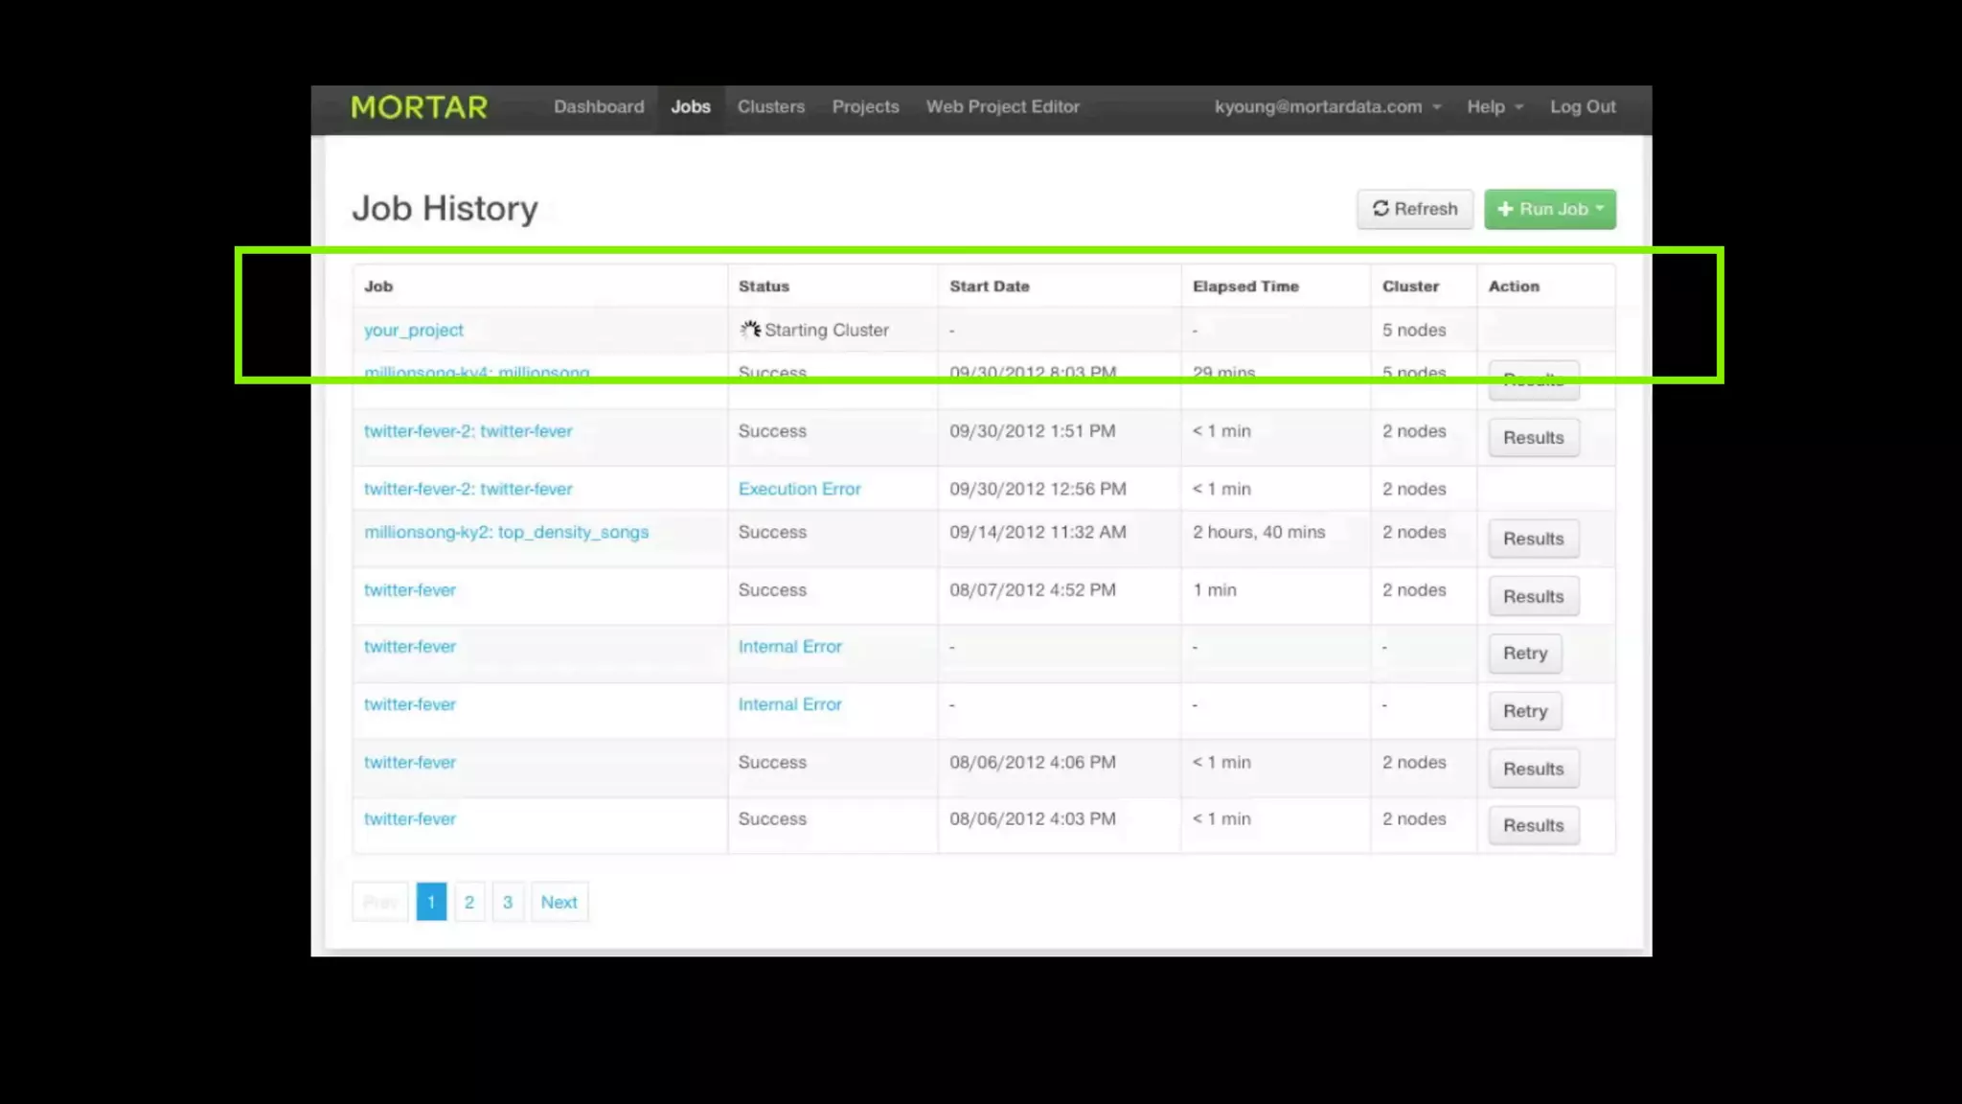Go to the Dashboard tab

[599, 107]
